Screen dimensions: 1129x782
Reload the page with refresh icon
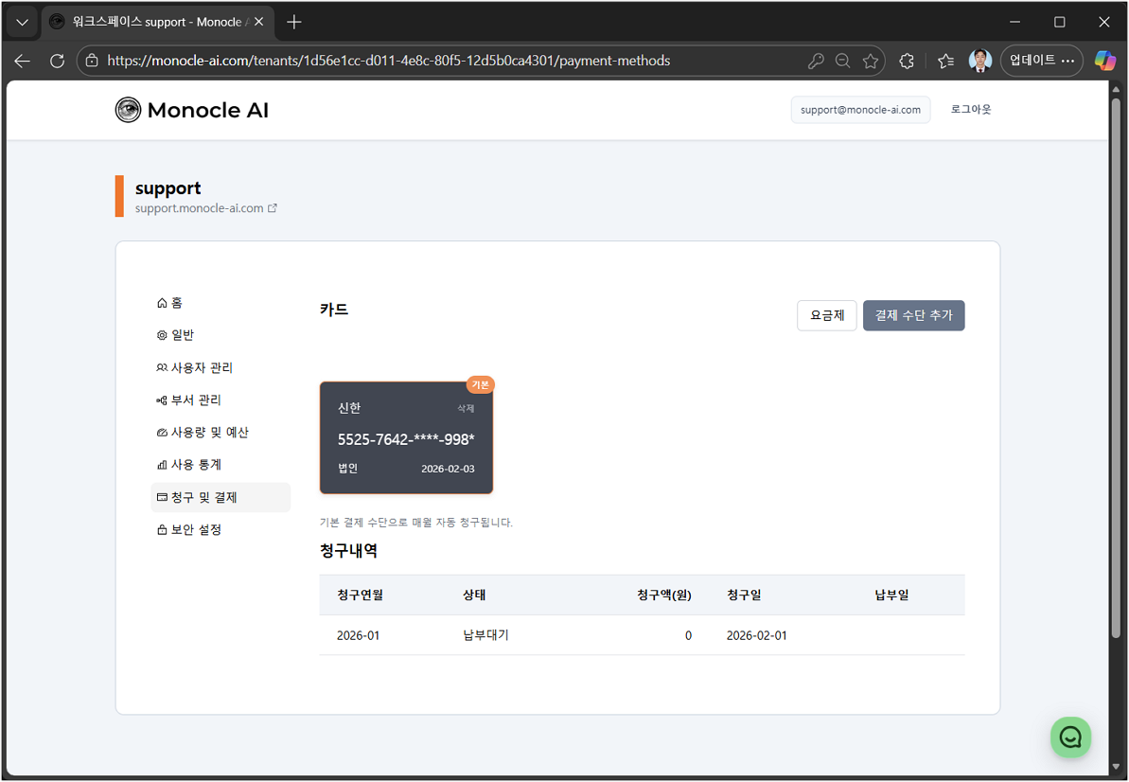57,61
